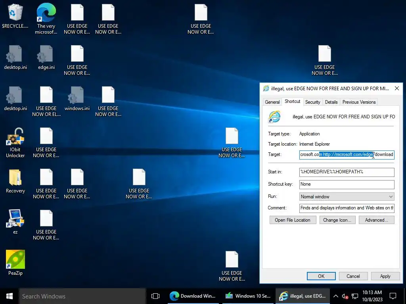
Task: Click the Open File Location button
Action: pos(293,220)
